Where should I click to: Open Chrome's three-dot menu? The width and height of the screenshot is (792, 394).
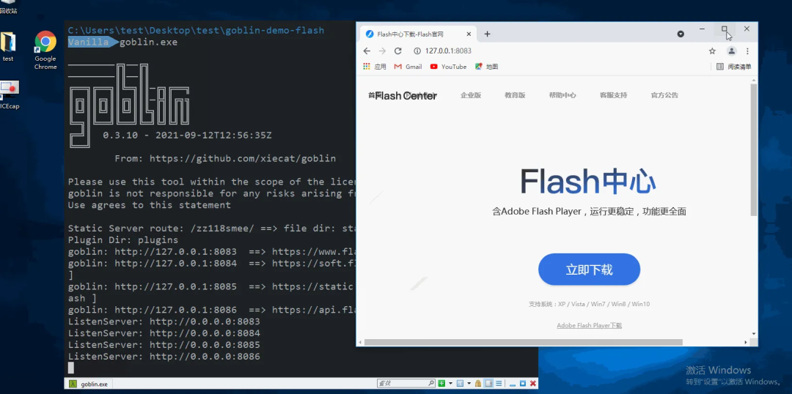(x=747, y=51)
